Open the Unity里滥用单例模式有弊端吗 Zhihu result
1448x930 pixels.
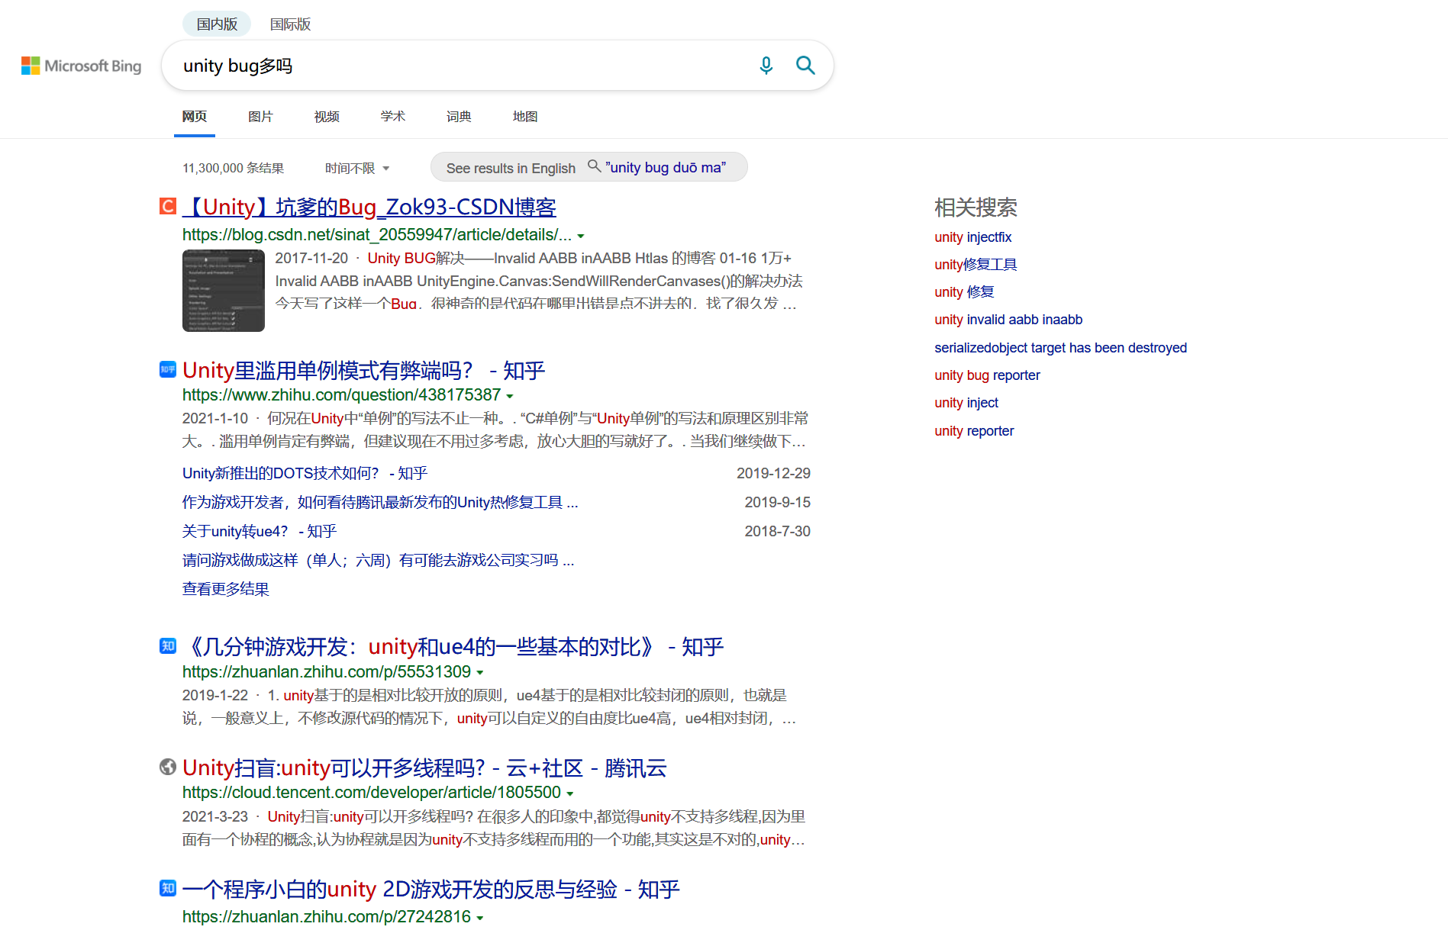[363, 370]
